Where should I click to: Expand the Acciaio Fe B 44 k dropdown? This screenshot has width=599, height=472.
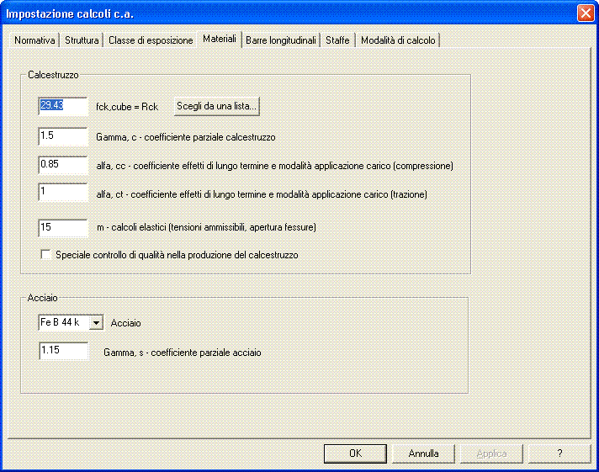click(96, 322)
